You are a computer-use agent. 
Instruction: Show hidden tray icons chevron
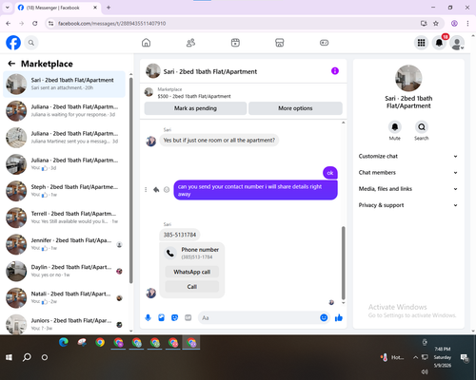415,357
